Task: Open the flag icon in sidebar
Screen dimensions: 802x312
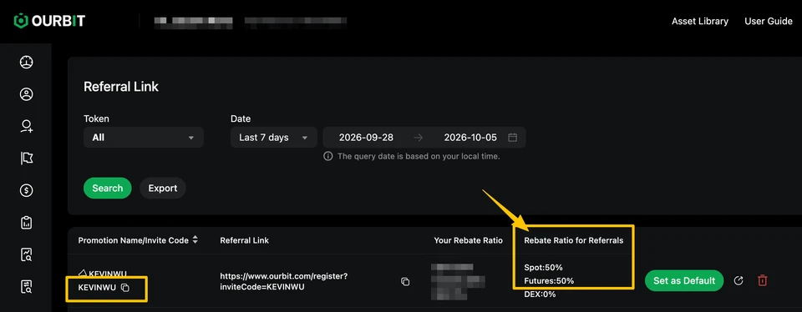Action: 27,159
